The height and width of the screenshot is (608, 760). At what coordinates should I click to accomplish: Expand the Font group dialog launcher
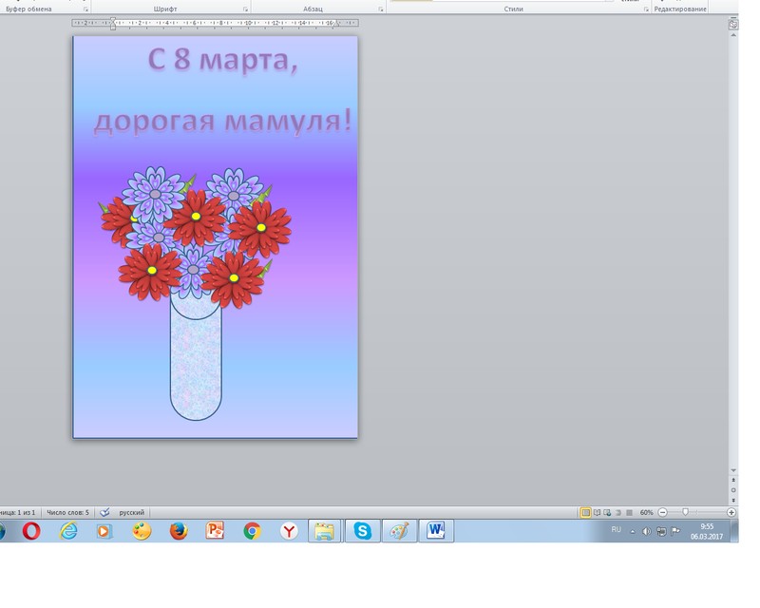(x=245, y=9)
